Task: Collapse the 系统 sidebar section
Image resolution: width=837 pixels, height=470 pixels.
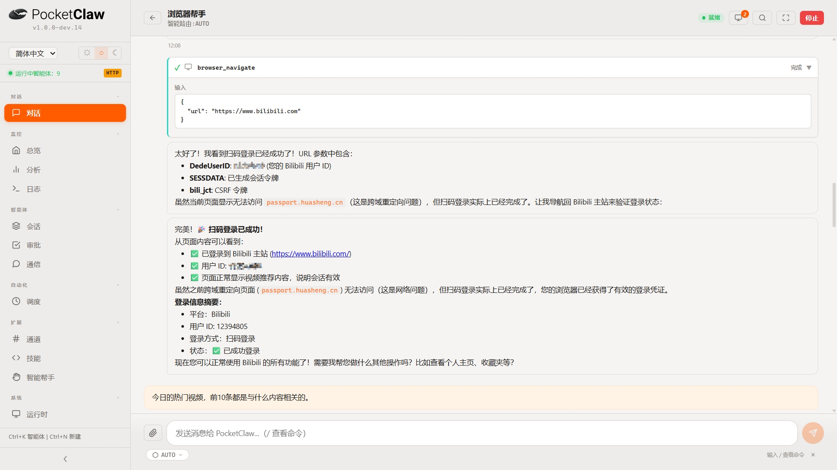Action: pos(65,398)
